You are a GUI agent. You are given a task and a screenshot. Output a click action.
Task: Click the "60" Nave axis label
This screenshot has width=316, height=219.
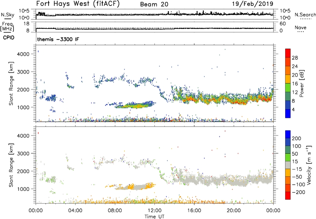282,24
